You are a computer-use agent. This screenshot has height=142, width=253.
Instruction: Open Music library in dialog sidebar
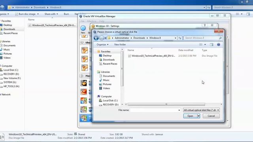click(104, 80)
